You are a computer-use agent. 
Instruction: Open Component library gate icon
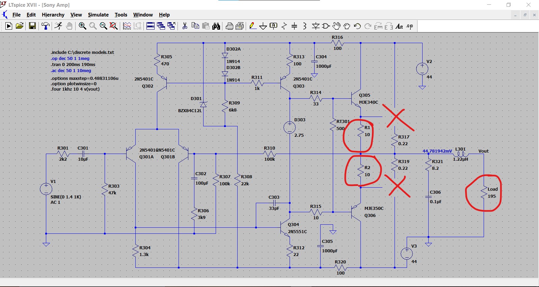click(326, 26)
